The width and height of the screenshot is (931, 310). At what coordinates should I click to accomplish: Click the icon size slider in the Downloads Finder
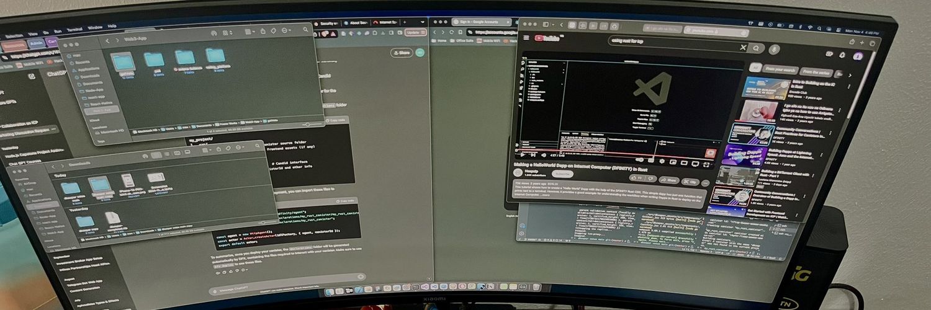coord(268,223)
